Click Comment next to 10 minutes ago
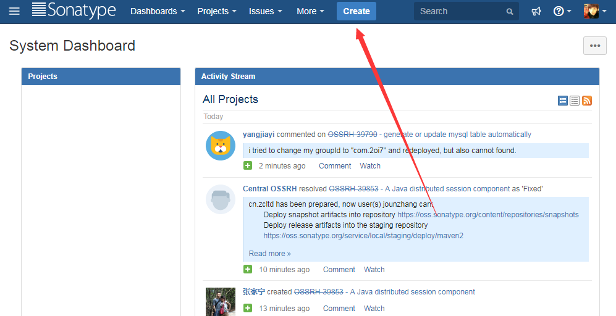Viewport: 616px width, 316px height. click(339, 270)
